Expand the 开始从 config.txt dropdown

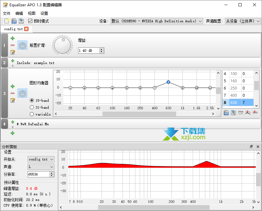(41, 160)
